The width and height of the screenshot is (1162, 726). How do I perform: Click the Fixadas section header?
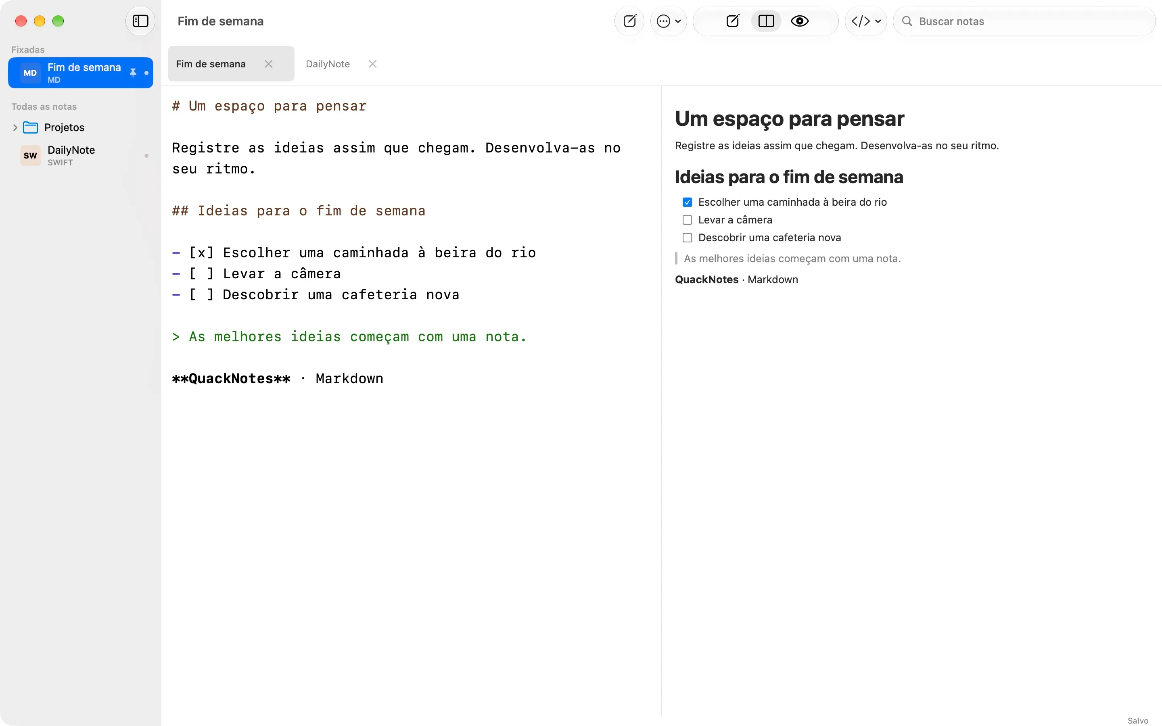point(28,50)
